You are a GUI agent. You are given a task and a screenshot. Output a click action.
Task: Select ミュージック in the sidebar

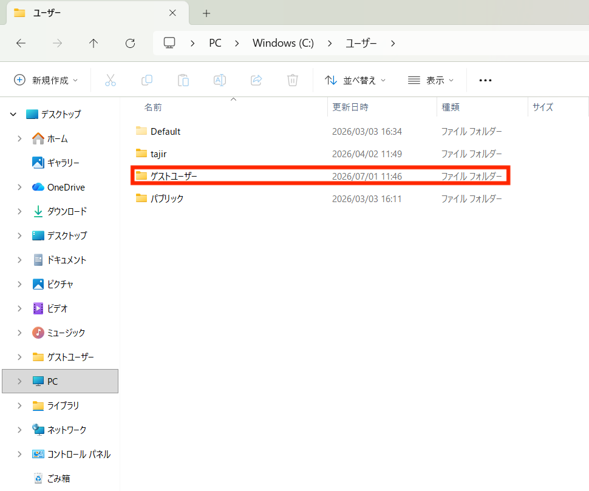coord(66,333)
